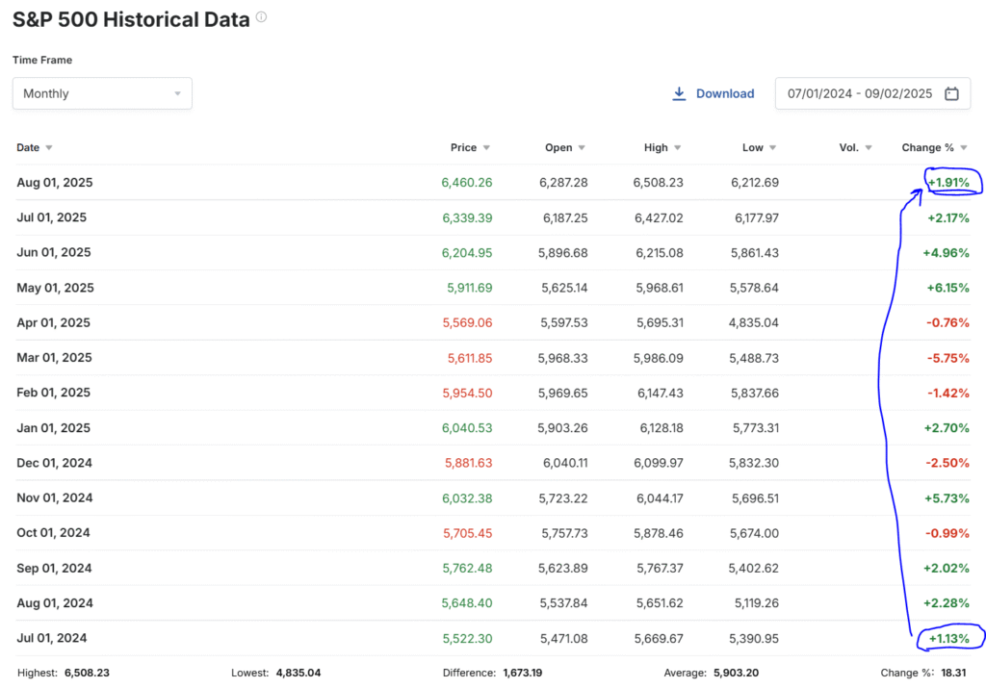
Task: Open the Monthly time frame dropdown
Action: click(x=102, y=93)
